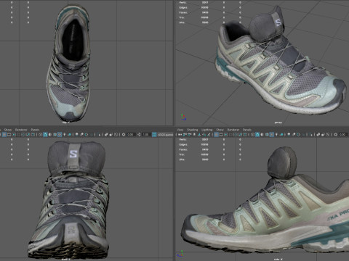The image size is (349, 261).
Task: Click the 'Verts:' HUD label in perspective panel
Action: pyautogui.click(x=182, y=2)
